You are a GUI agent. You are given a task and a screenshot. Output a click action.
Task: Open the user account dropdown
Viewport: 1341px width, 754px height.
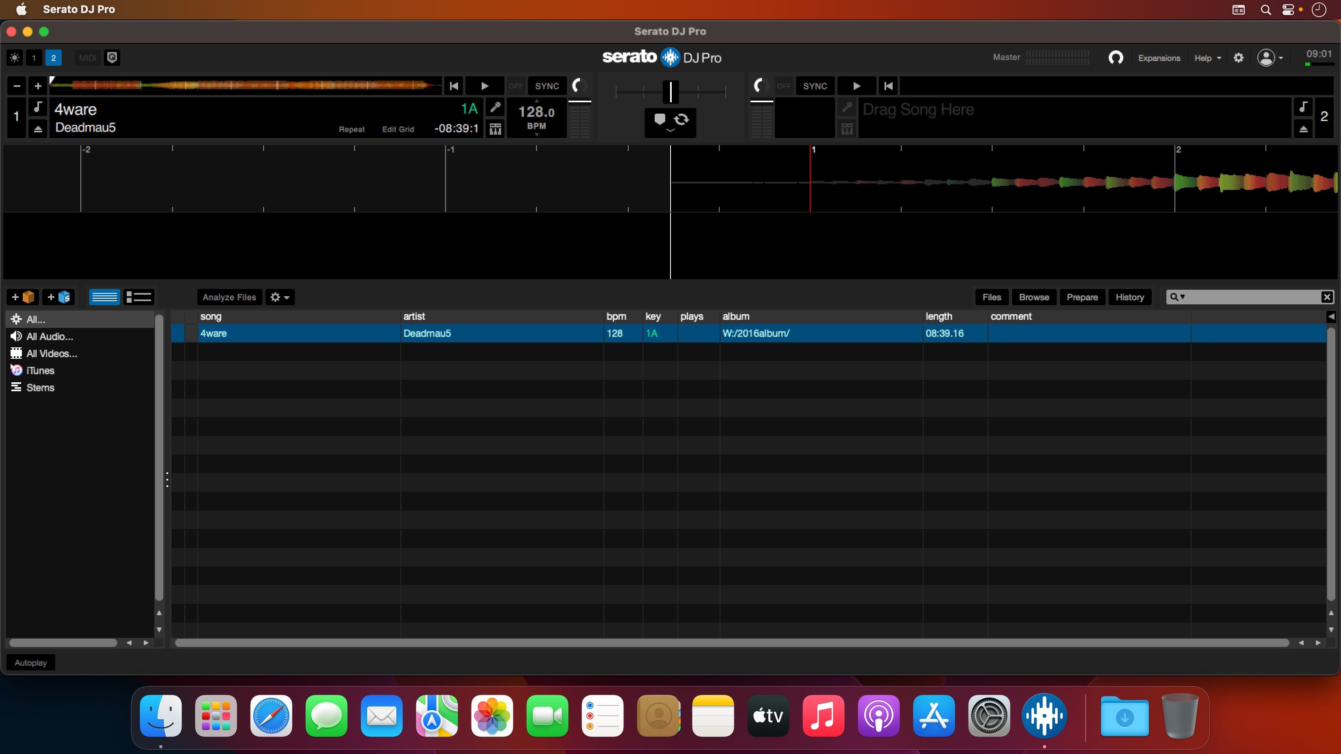(x=1270, y=58)
